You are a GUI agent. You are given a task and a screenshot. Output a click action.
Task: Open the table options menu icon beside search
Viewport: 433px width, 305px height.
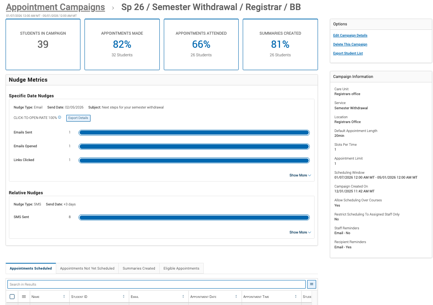click(312, 284)
